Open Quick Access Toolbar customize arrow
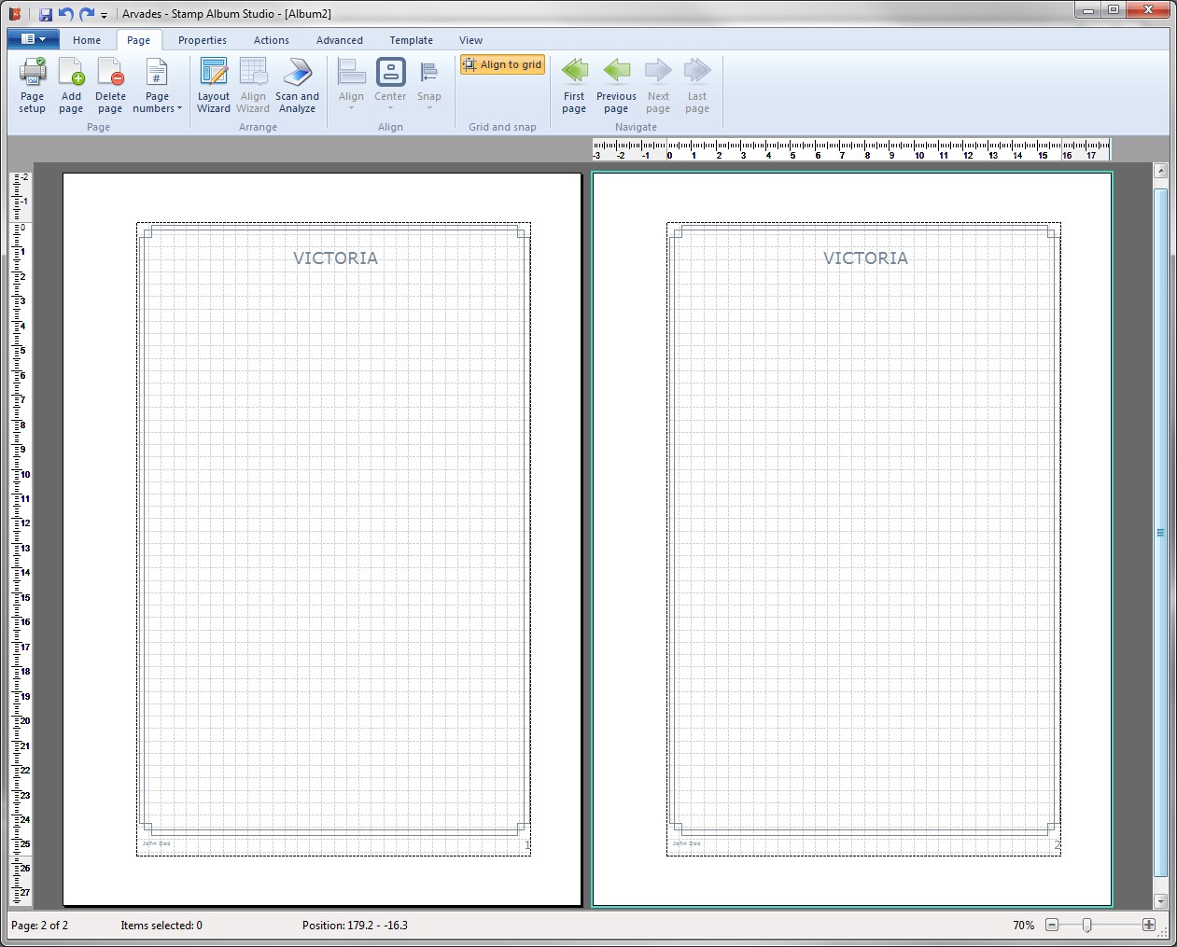This screenshot has height=947, width=1177. 105,15
